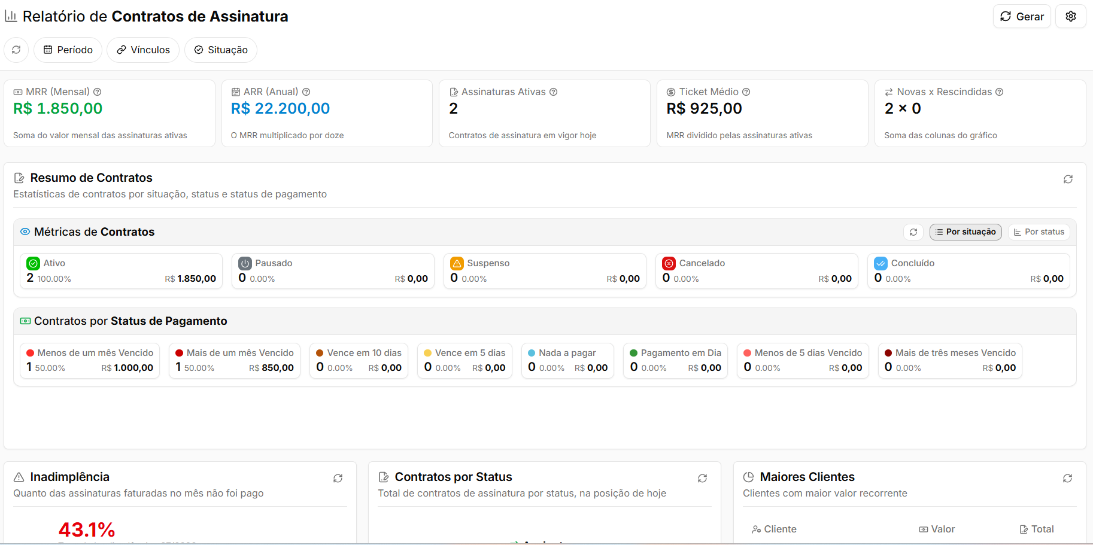Toggle the eye icon by Métricas de Contratos
Screen dimensions: 1093x545
[x=25, y=232]
